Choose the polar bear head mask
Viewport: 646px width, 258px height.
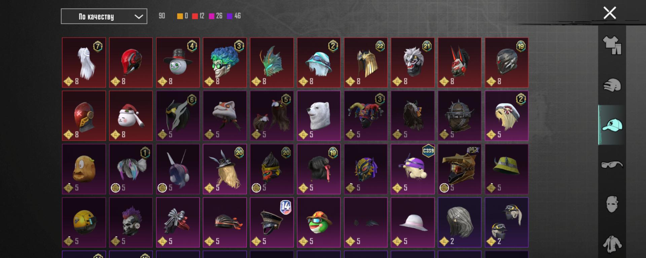[x=319, y=116]
